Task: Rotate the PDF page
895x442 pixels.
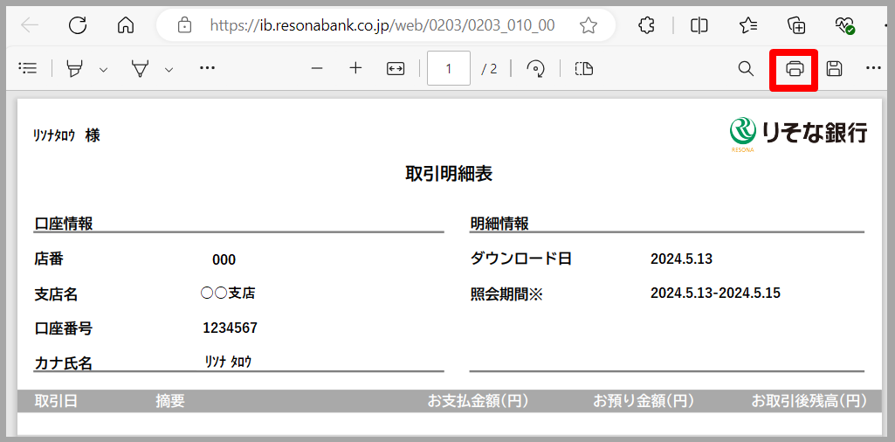Action: click(535, 69)
